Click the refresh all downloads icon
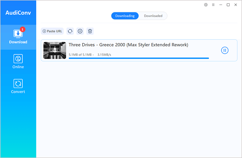The width and height of the screenshot is (242, 158). point(70,31)
